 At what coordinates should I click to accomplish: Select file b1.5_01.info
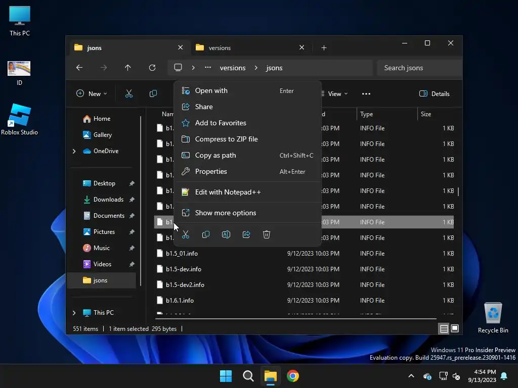[x=304, y=254]
